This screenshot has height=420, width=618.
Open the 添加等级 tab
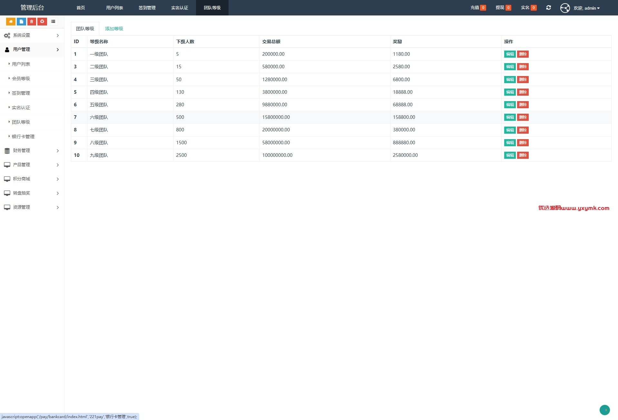tap(114, 29)
